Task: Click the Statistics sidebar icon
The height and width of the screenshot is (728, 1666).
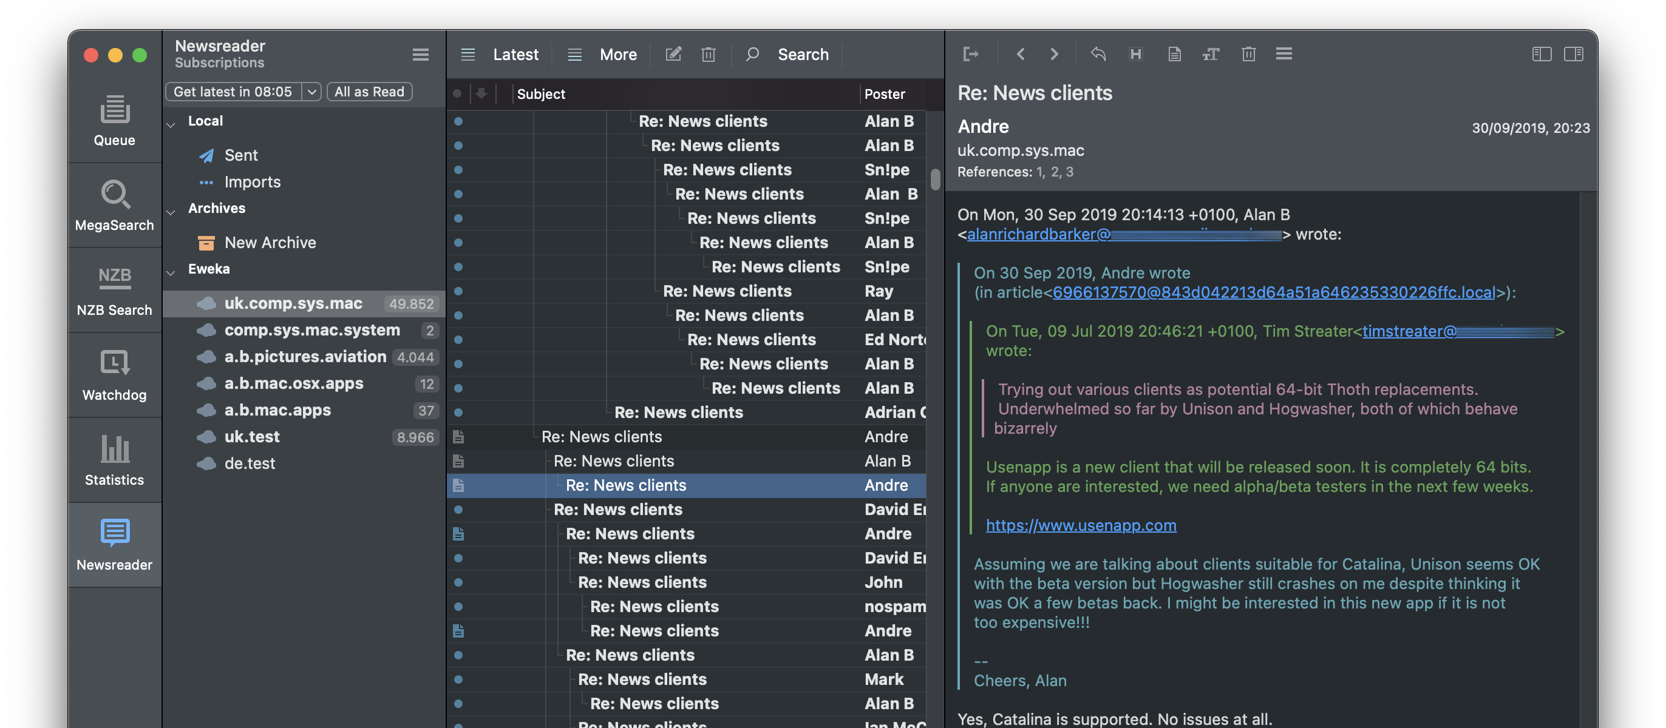Action: pos(115,460)
